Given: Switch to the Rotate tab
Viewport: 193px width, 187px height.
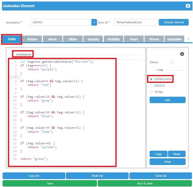Looking at the screenshot, I should 32,39.
